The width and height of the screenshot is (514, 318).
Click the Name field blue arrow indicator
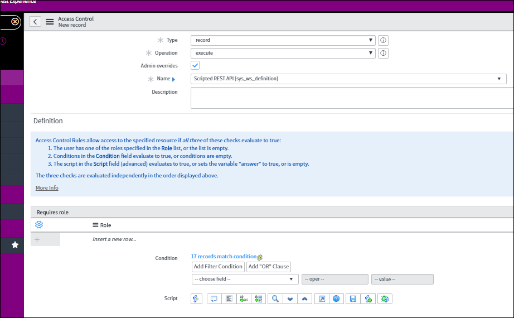(173, 79)
